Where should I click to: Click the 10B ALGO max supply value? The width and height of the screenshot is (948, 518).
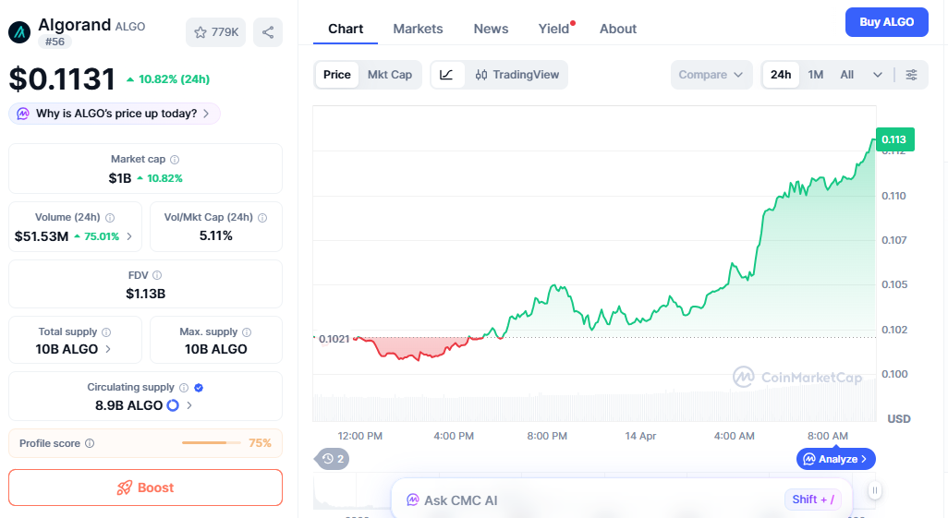tap(216, 349)
